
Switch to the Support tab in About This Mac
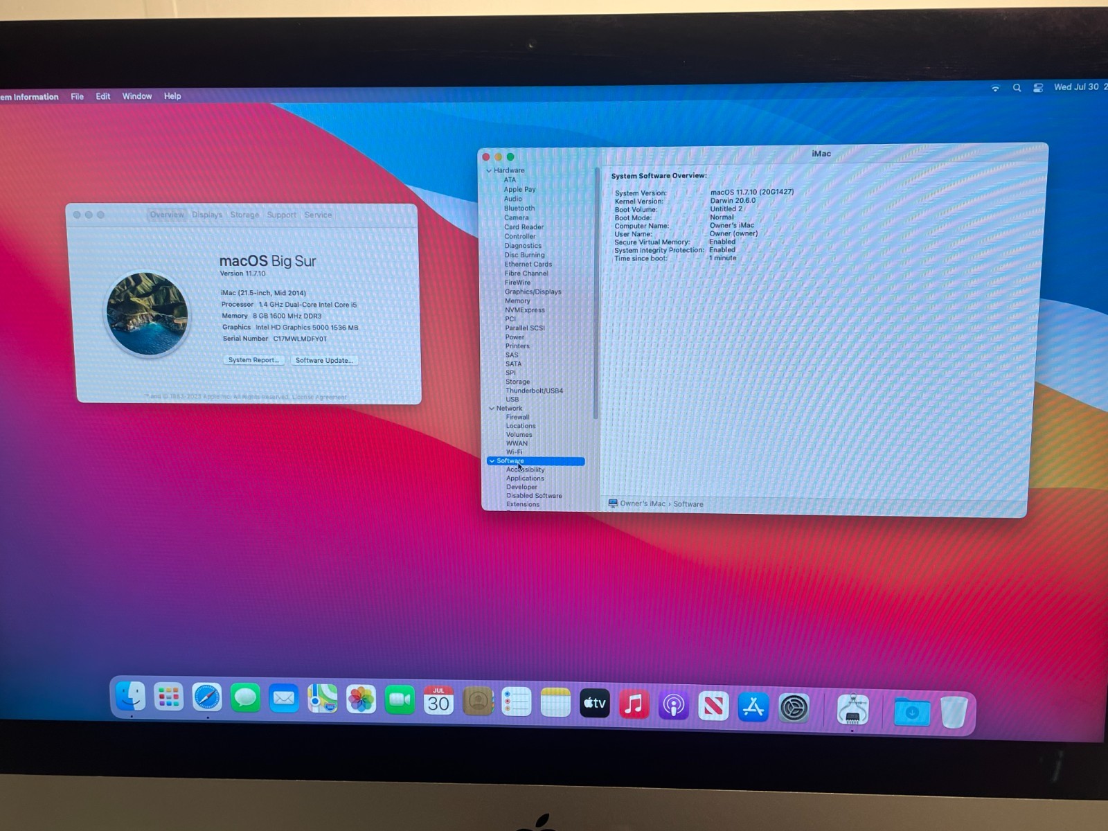[x=281, y=215]
